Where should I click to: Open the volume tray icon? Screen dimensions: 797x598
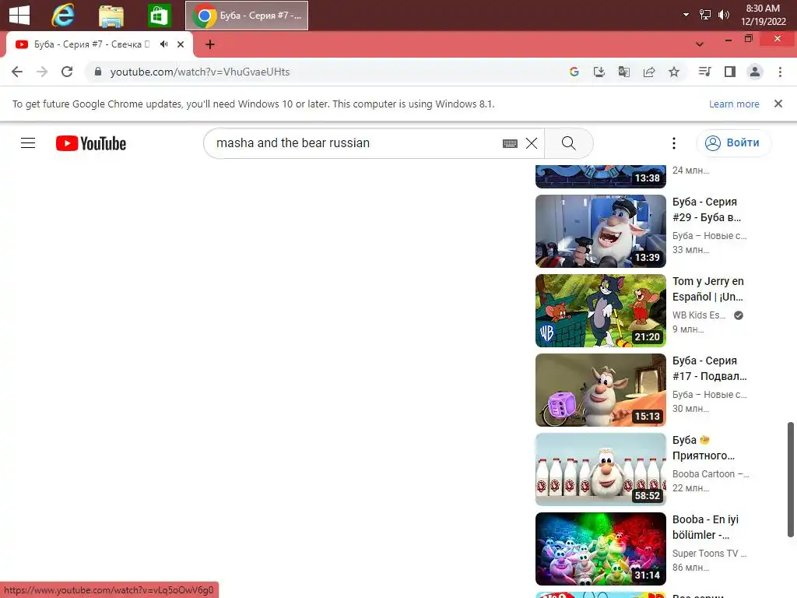pos(723,15)
